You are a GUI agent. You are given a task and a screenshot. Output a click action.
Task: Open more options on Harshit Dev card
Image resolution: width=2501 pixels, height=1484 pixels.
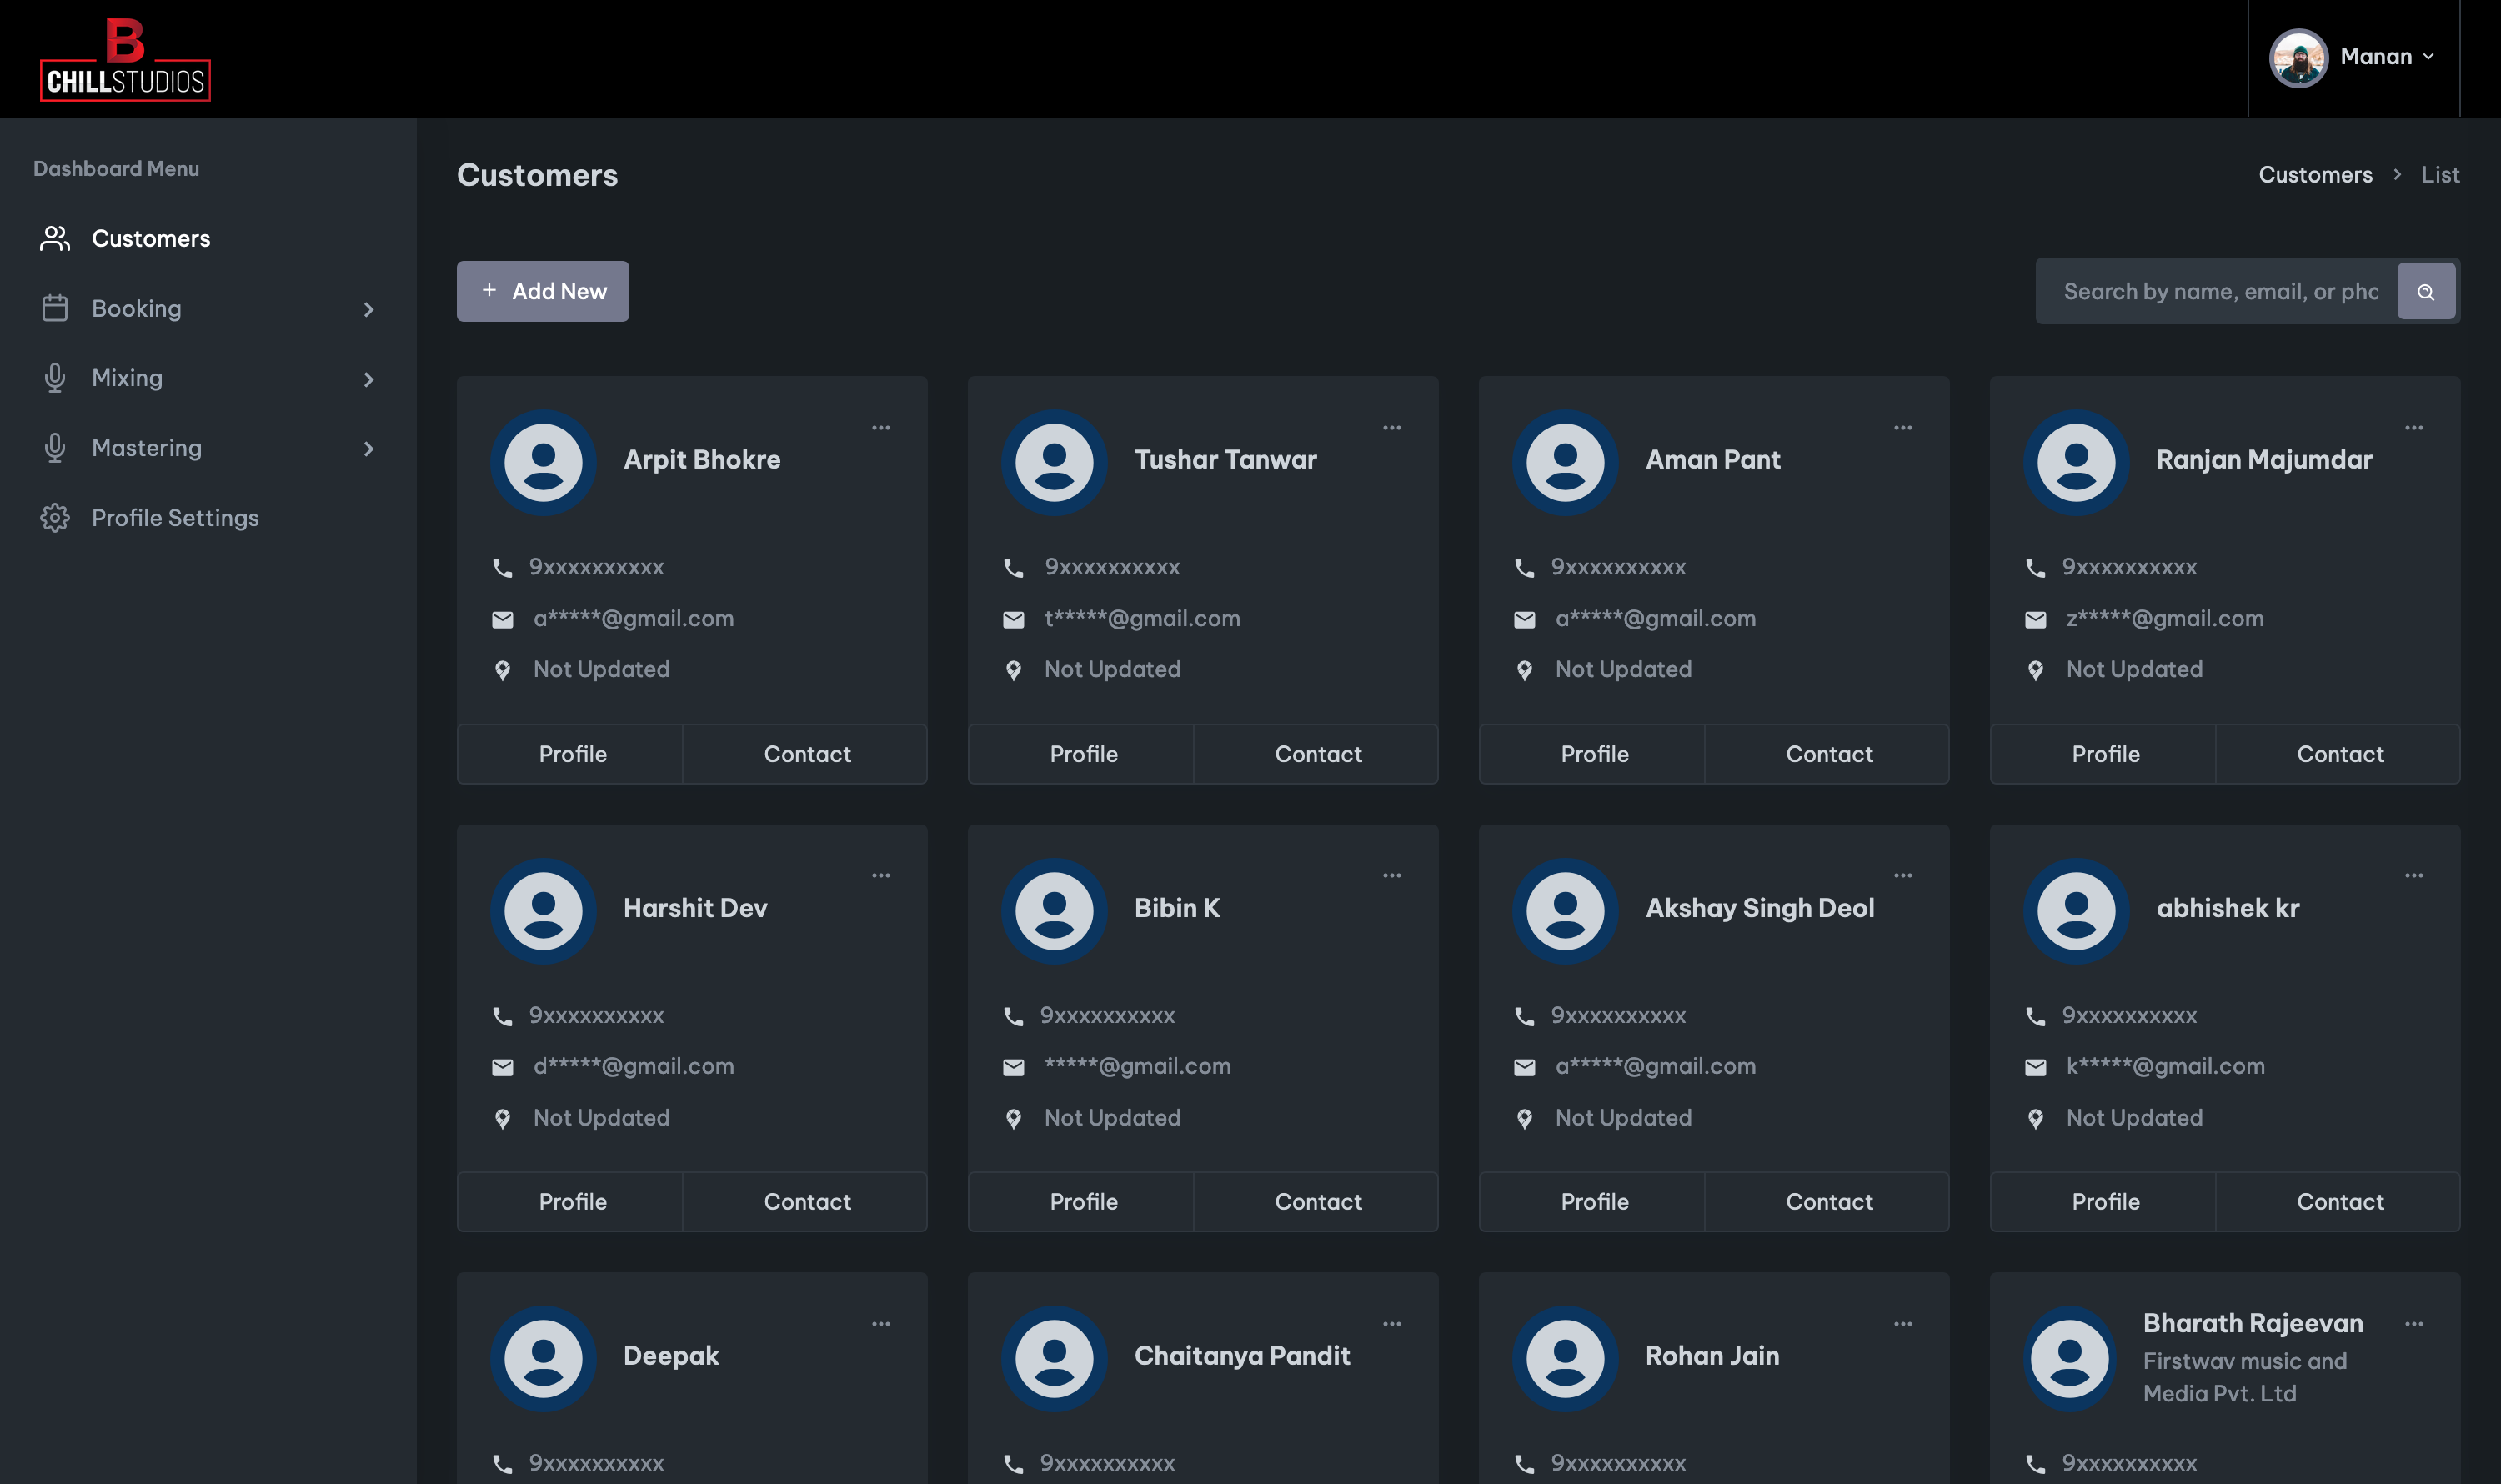pyautogui.click(x=881, y=875)
